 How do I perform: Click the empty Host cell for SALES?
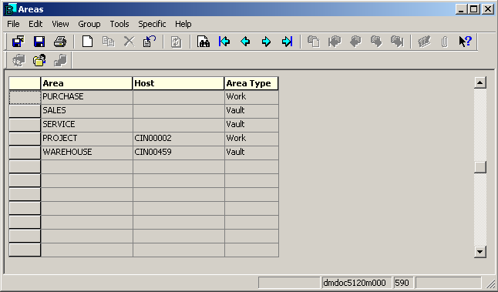click(x=179, y=110)
